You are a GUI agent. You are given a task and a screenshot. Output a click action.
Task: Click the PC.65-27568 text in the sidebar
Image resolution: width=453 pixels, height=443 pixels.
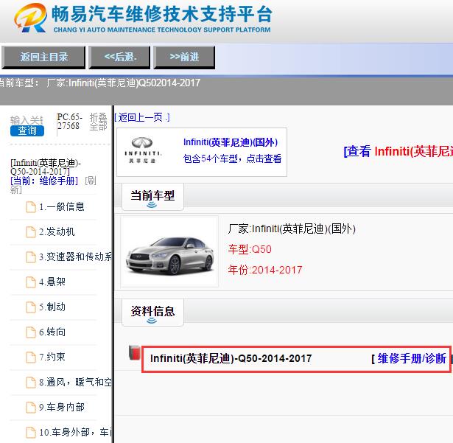click(x=69, y=122)
